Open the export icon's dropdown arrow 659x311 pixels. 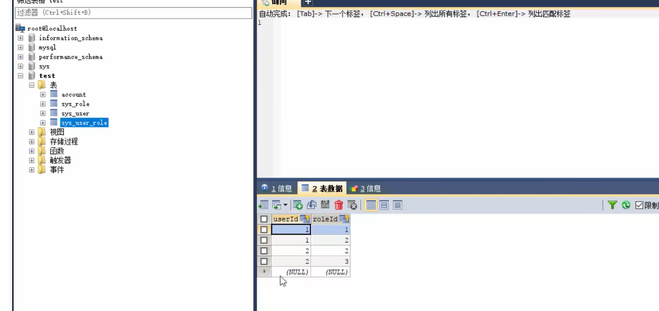coord(285,206)
